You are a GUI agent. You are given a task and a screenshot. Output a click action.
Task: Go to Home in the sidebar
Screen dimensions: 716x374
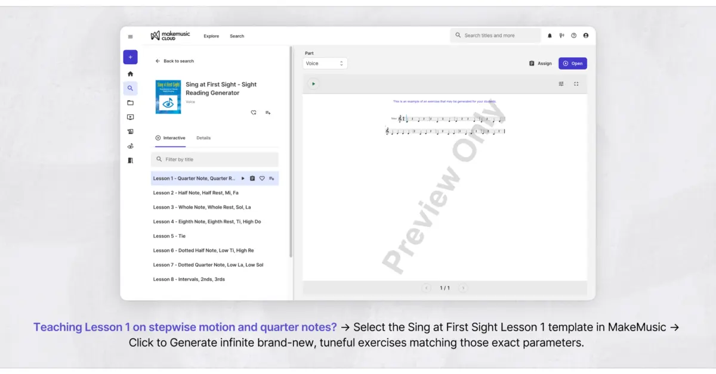(x=130, y=74)
